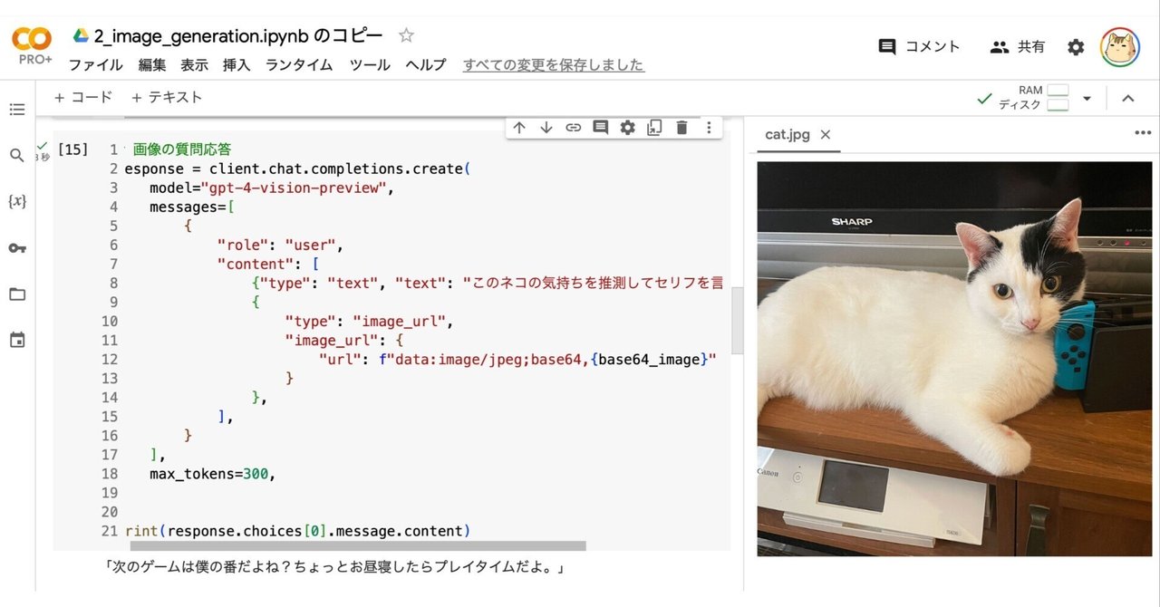
Task: Add a new code cell with + コード
Action: click(82, 96)
